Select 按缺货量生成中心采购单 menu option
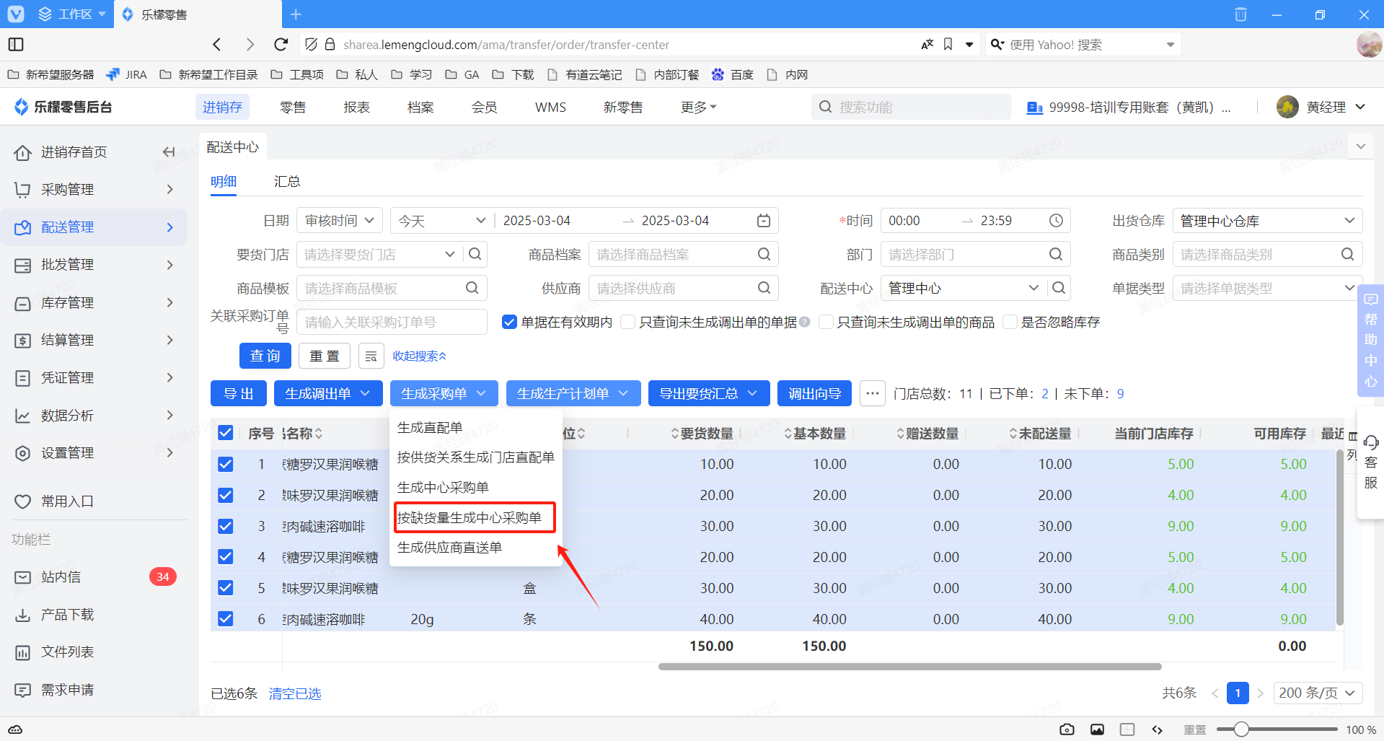Screen dimensions: 1384x741 pyautogui.click(x=470, y=517)
